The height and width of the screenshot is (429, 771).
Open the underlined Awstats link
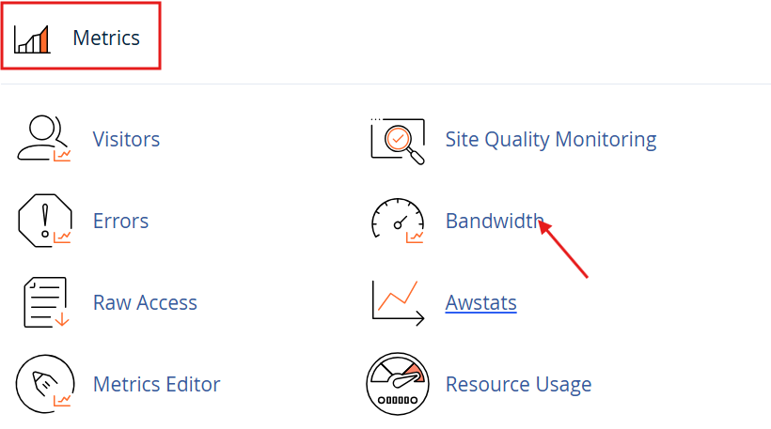(x=480, y=302)
